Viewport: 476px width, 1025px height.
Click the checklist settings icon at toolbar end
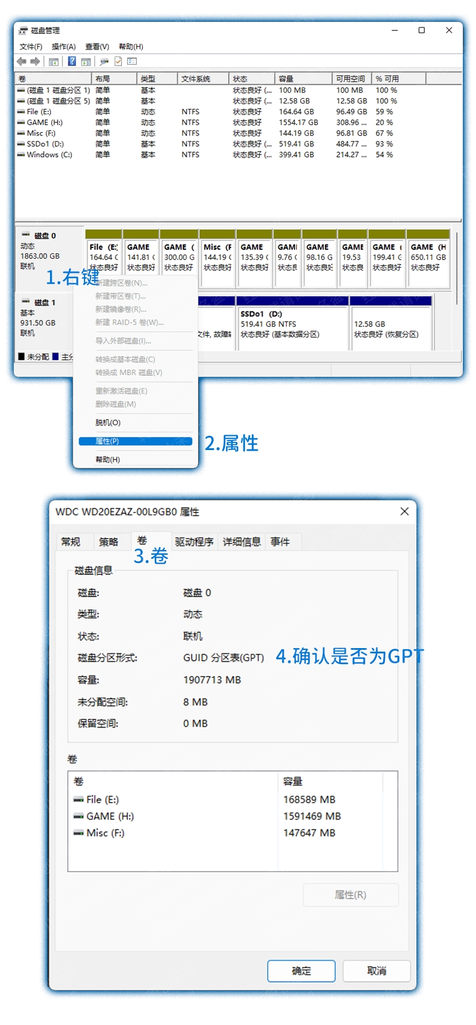coord(132,61)
